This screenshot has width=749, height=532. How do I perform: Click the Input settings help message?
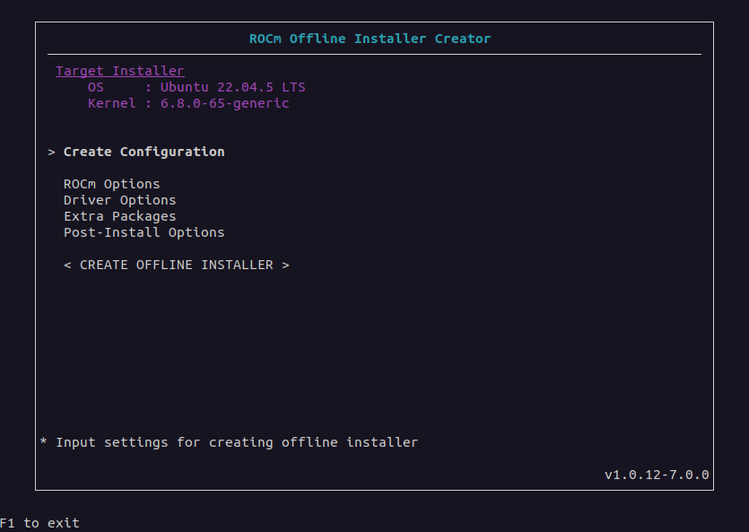(237, 442)
